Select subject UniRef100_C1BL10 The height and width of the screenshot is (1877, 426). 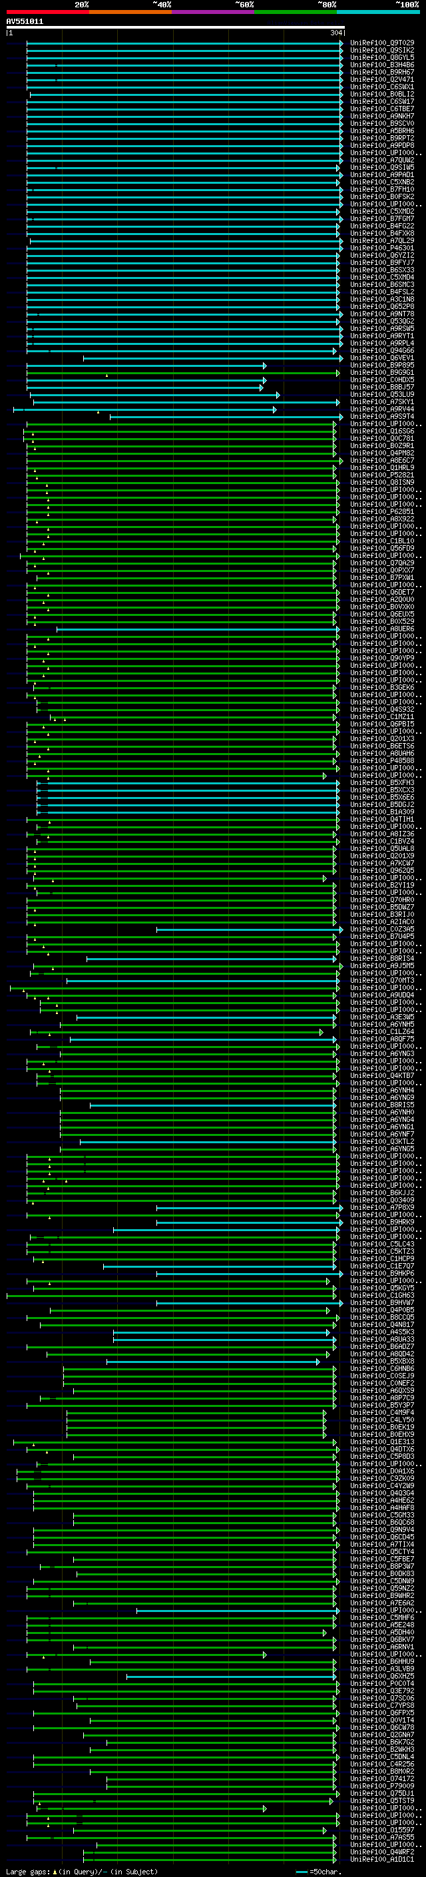tap(381, 541)
